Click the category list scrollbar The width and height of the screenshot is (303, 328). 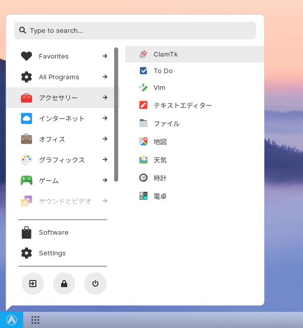[116, 115]
